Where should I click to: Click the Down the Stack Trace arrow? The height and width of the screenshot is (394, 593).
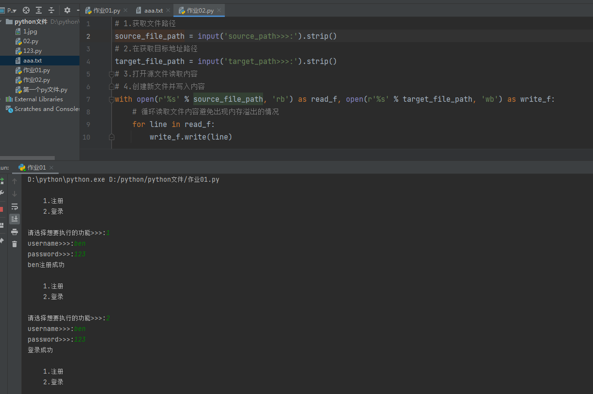tap(15, 194)
